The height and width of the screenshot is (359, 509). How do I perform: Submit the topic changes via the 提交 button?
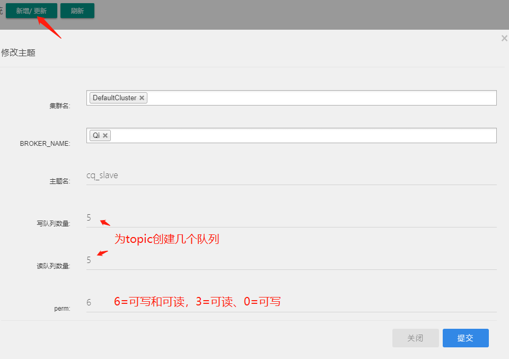coord(465,338)
